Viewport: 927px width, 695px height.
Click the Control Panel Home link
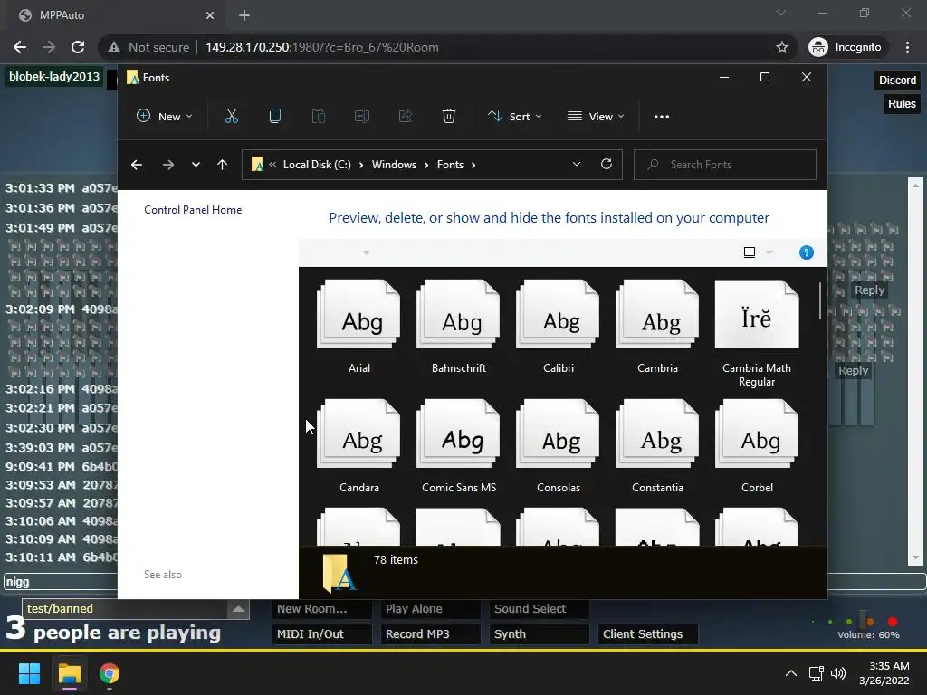[193, 210]
